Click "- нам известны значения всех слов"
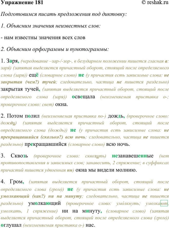The image size is (169, 228). tap(43, 37)
